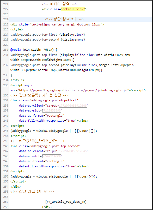Click data-full-width-responsive on line 250
The height and width of the screenshot is (210, 153).
[x=54, y=166]
